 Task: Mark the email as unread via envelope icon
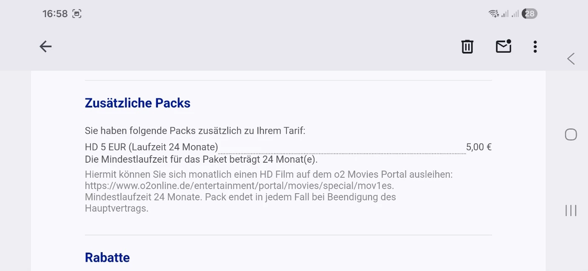[503, 46]
